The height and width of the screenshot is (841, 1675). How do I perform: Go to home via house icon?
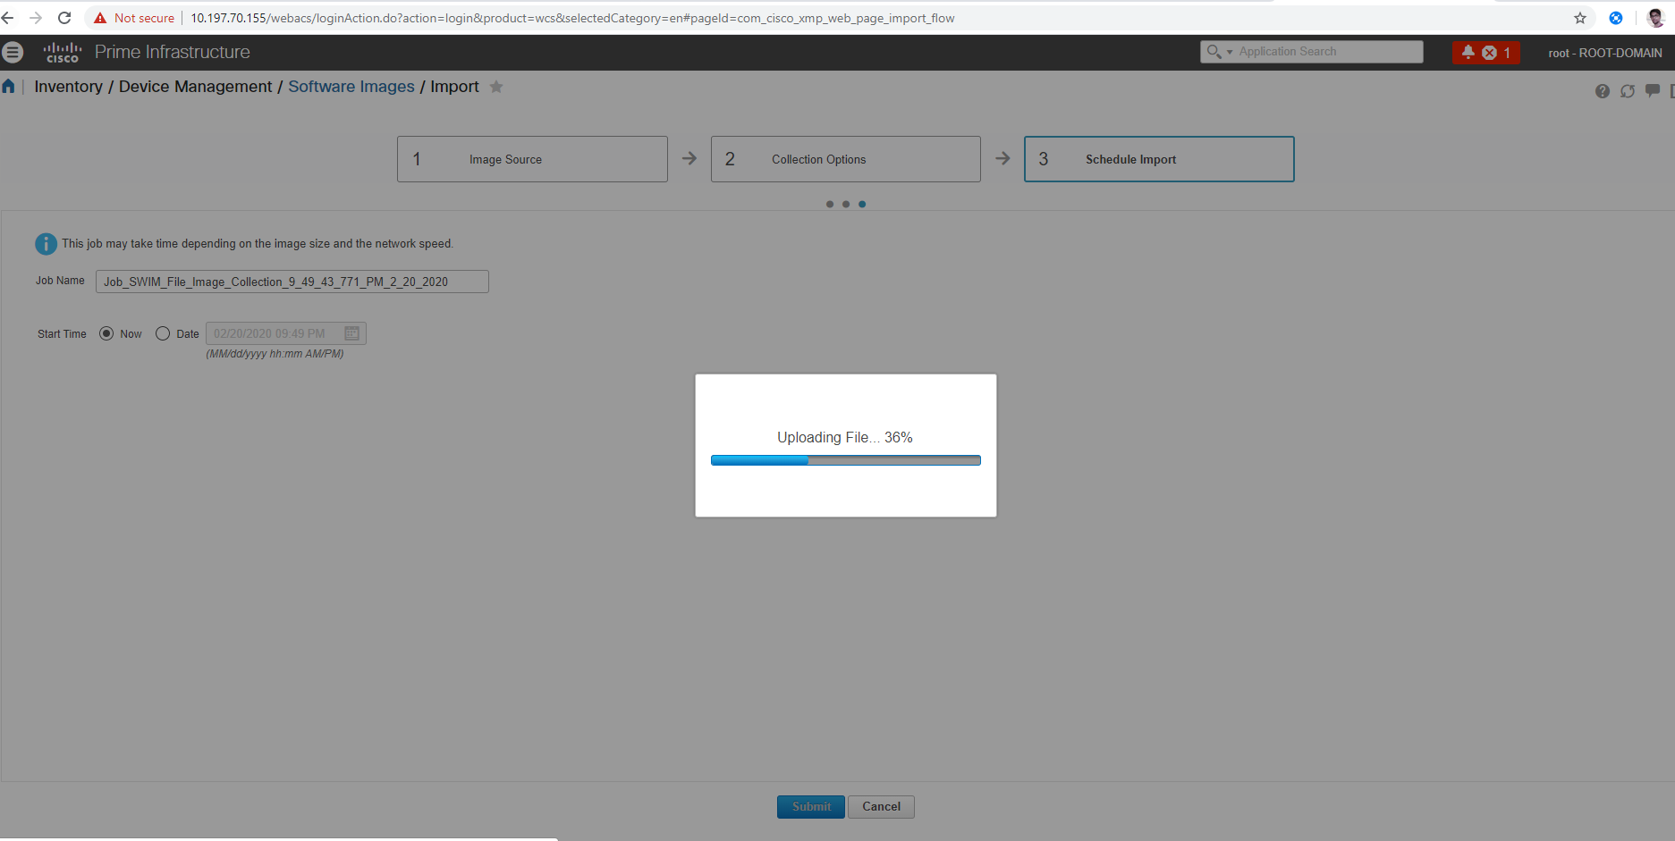coord(9,87)
